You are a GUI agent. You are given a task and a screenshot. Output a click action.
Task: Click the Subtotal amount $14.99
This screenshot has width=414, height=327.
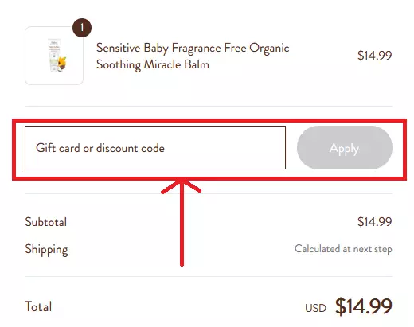tap(374, 222)
